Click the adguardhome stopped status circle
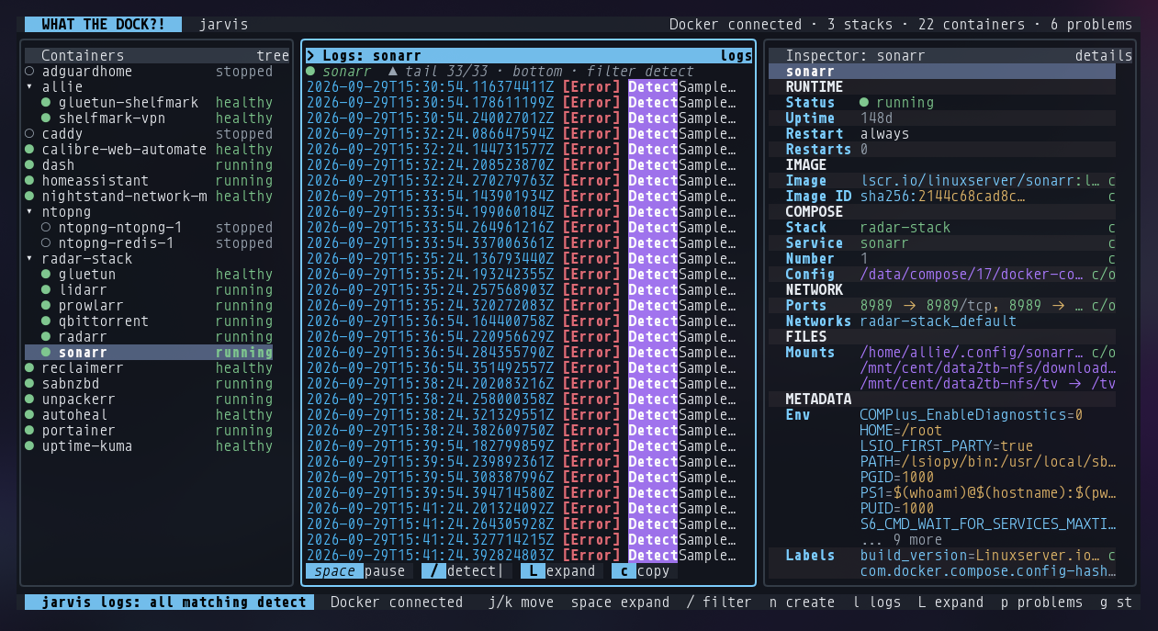 (x=29, y=72)
